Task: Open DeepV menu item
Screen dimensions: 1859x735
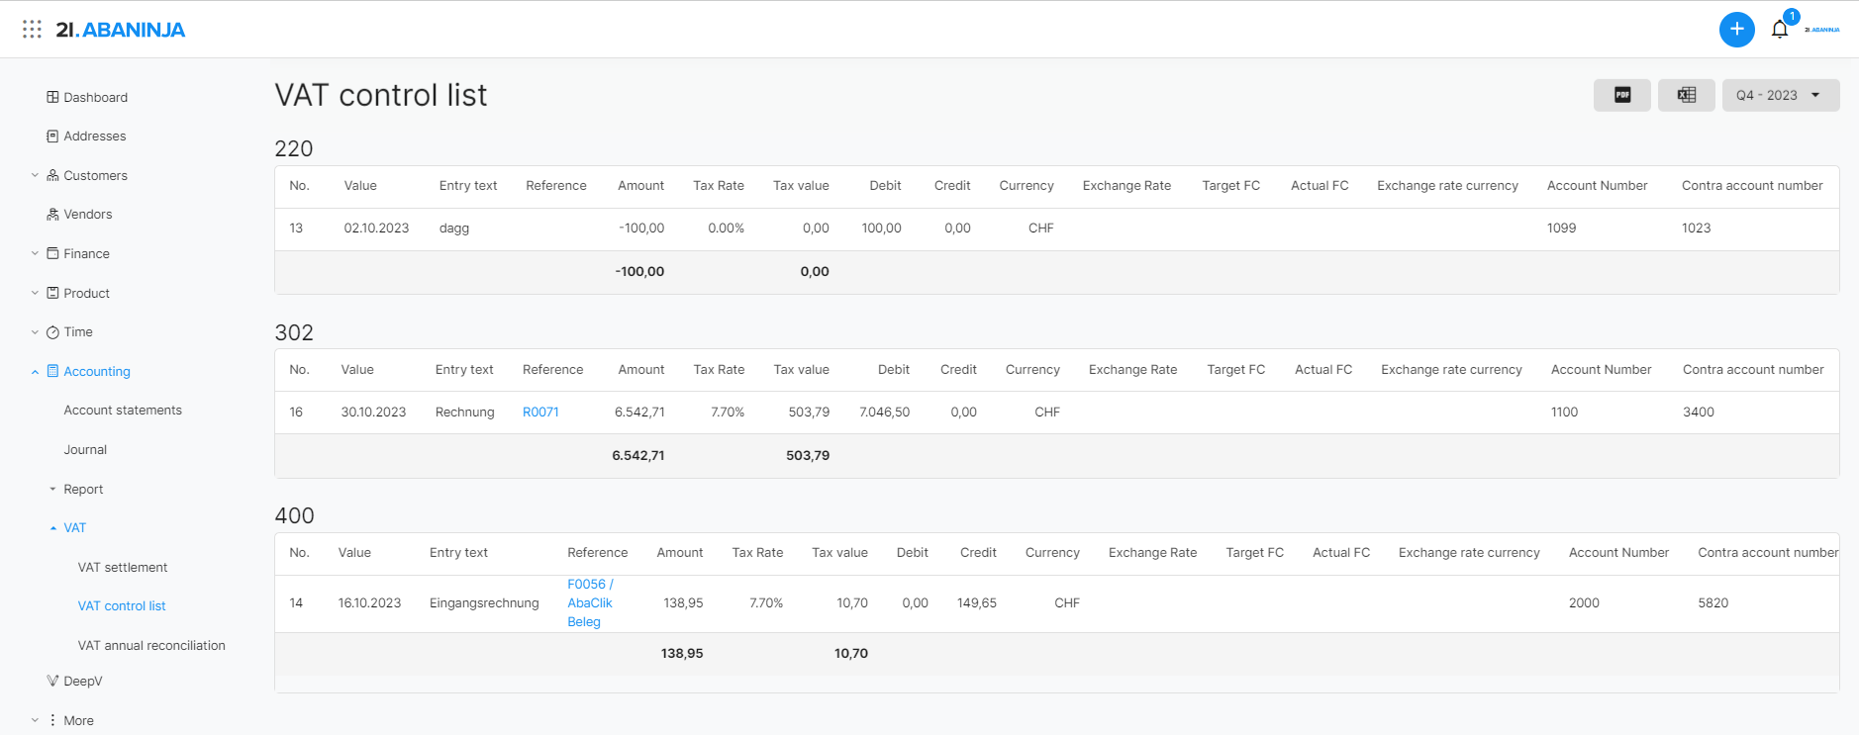Action: tap(82, 681)
